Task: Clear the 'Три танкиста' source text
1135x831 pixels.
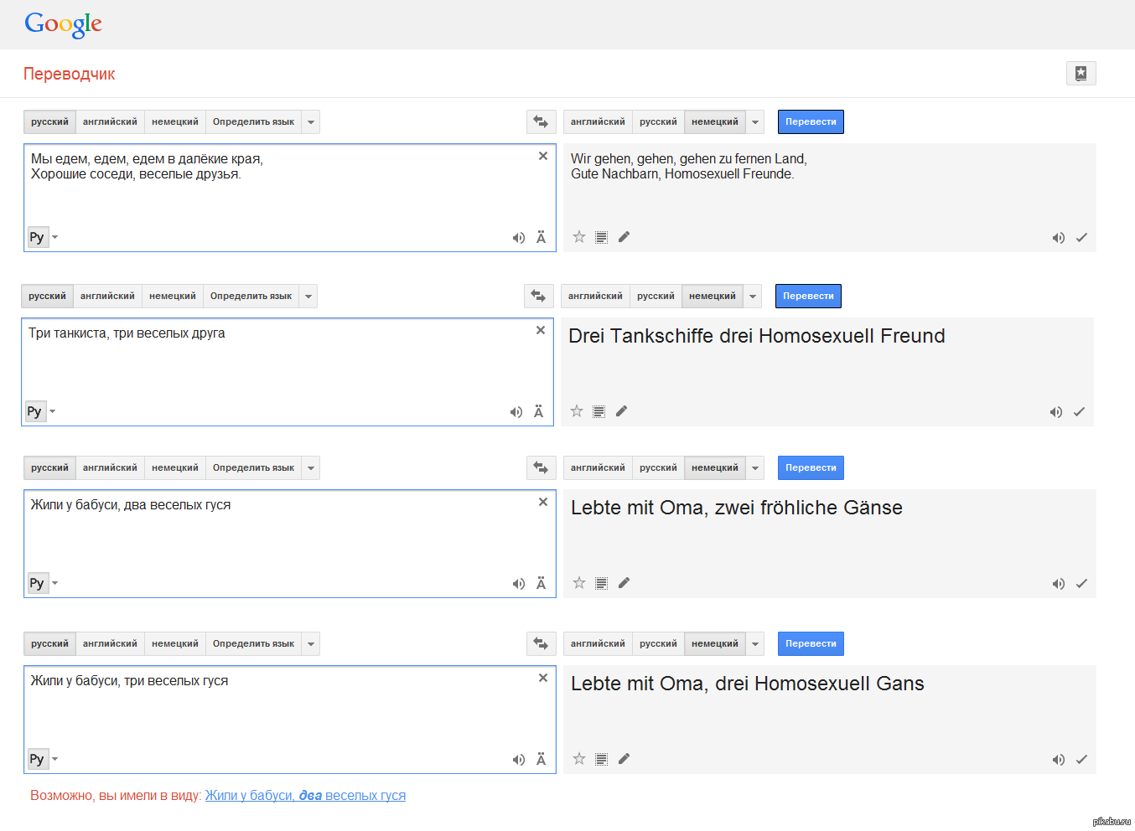Action: [541, 330]
